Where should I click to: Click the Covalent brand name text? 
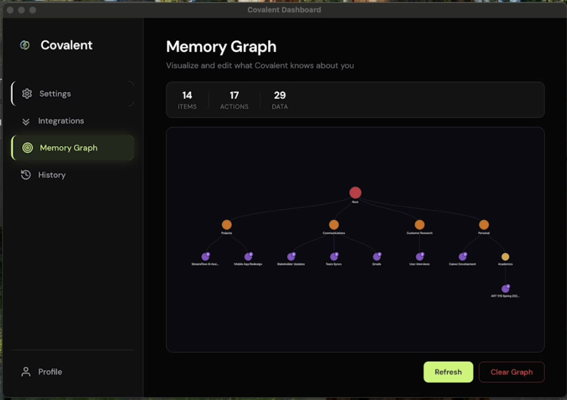click(67, 45)
